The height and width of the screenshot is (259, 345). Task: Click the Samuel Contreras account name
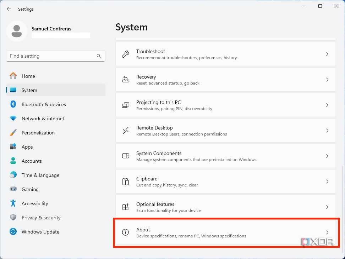(51, 29)
